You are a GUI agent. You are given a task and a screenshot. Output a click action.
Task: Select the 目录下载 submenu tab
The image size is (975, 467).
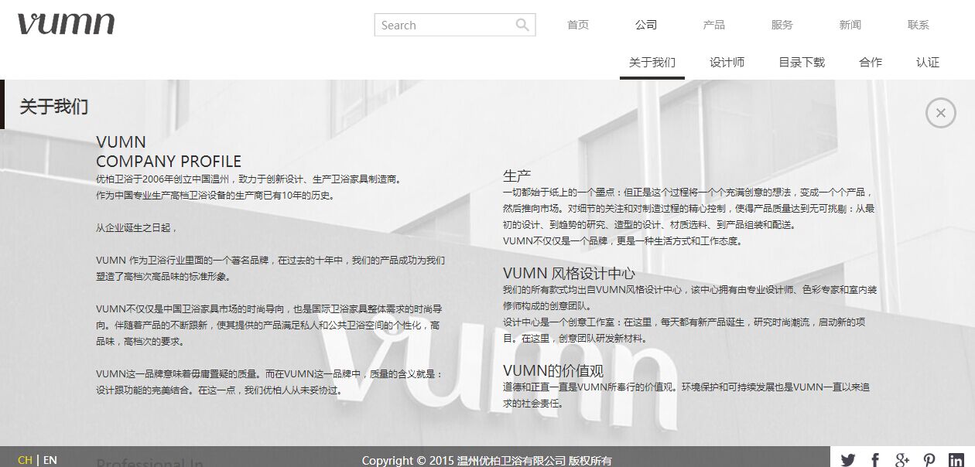coord(802,63)
